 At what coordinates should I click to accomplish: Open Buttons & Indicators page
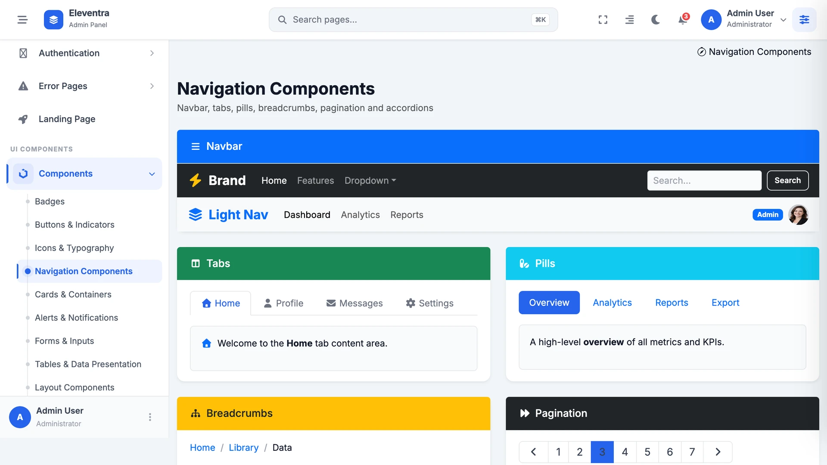tap(75, 225)
